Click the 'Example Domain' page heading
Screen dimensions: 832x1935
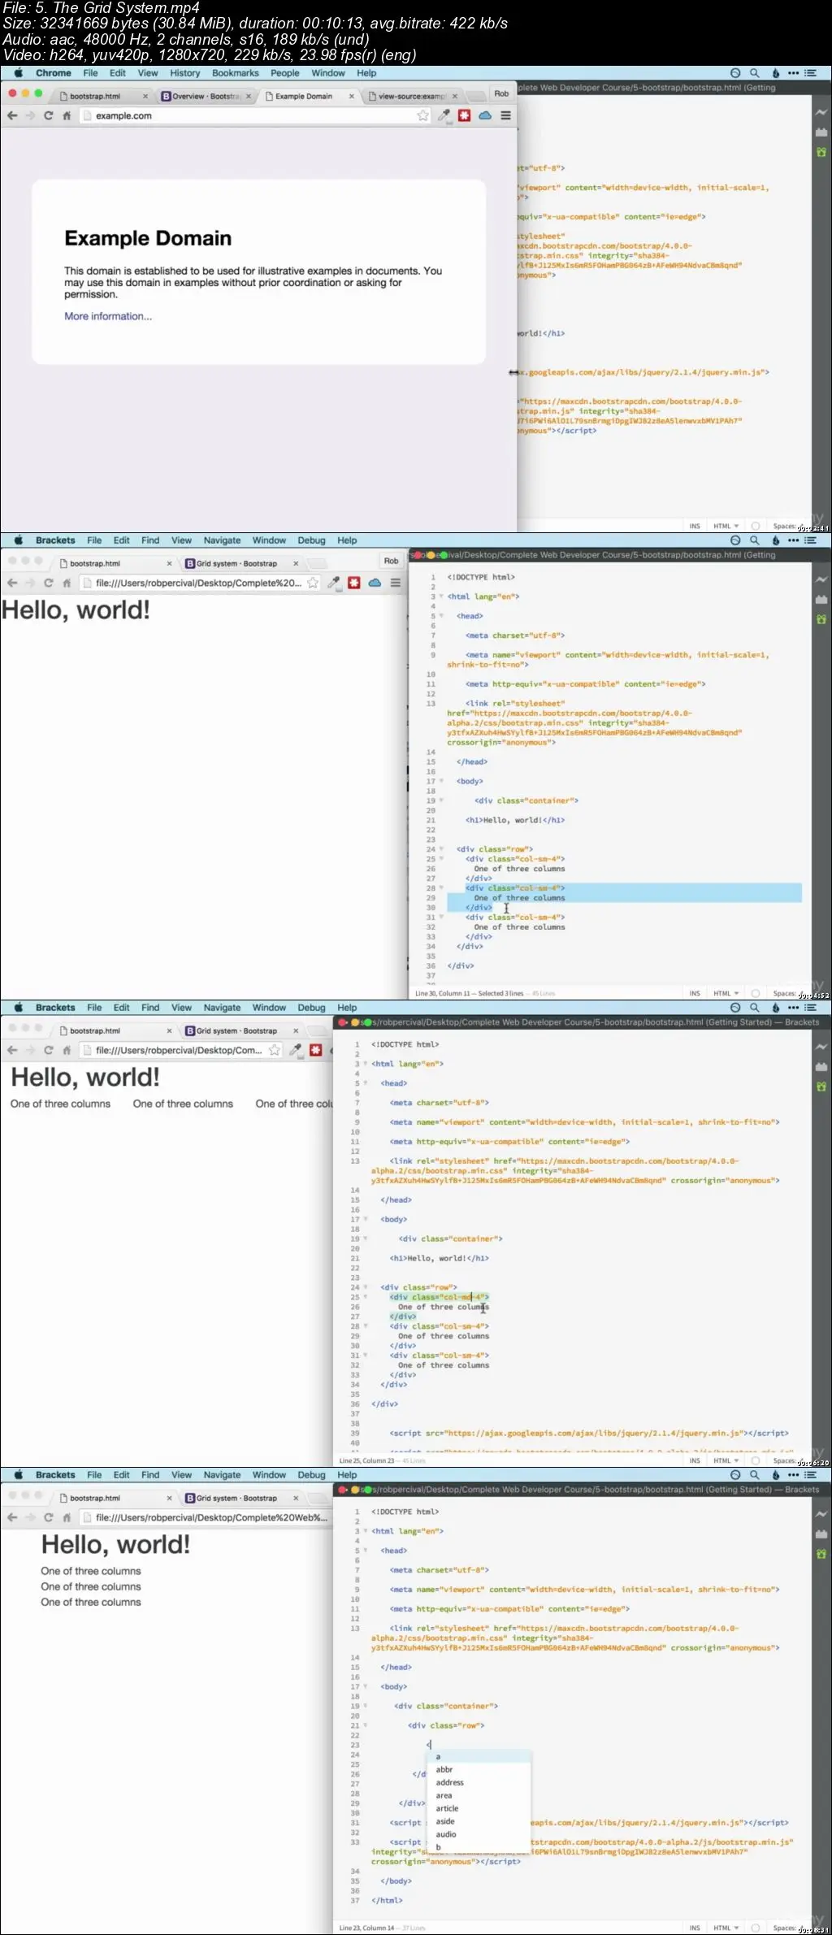148,238
